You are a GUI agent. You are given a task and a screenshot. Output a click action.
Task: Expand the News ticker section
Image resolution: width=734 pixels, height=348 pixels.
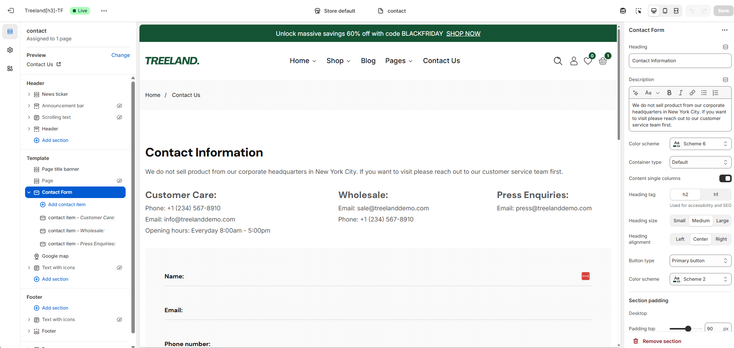pos(29,94)
